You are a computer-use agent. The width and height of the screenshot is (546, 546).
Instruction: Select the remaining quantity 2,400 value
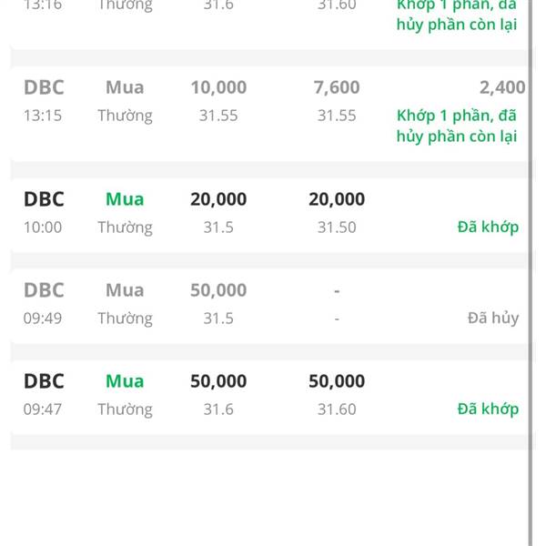pyautogui.click(x=502, y=87)
